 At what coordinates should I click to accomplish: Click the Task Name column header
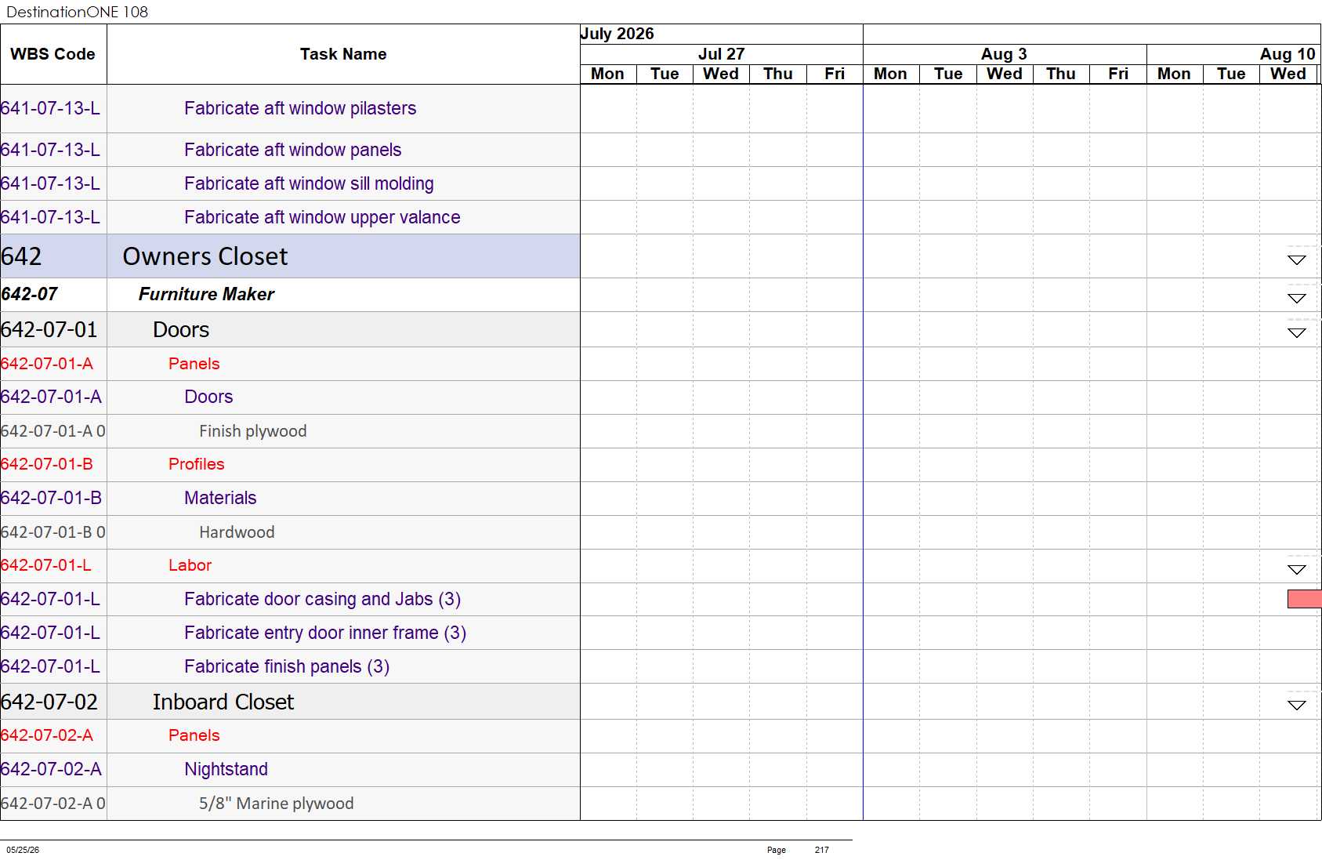click(x=343, y=54)
